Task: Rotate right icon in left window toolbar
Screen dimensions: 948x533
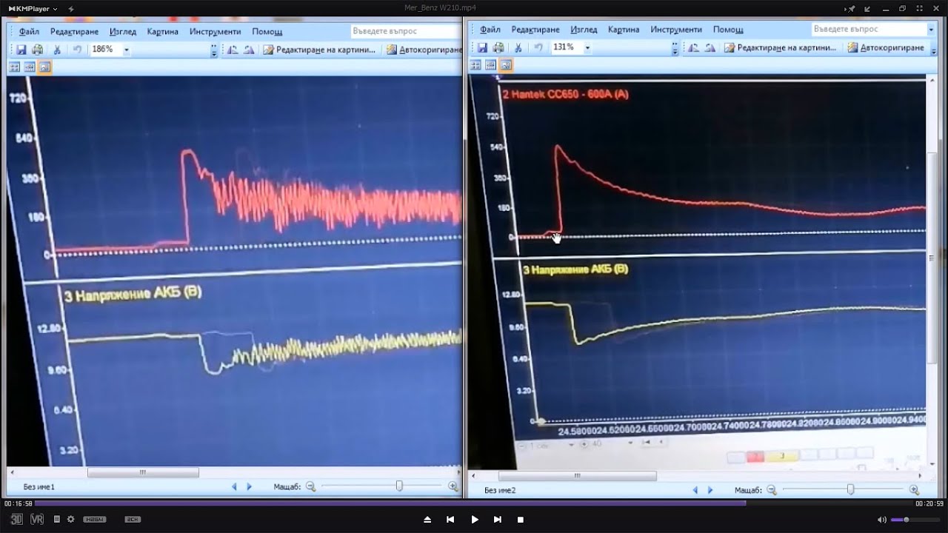Action: coord(249,50)
